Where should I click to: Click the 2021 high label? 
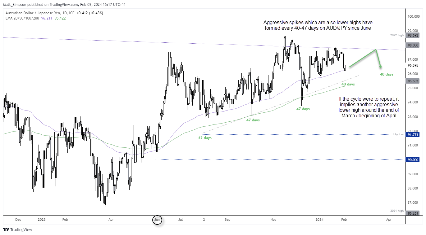pos(397,211)
